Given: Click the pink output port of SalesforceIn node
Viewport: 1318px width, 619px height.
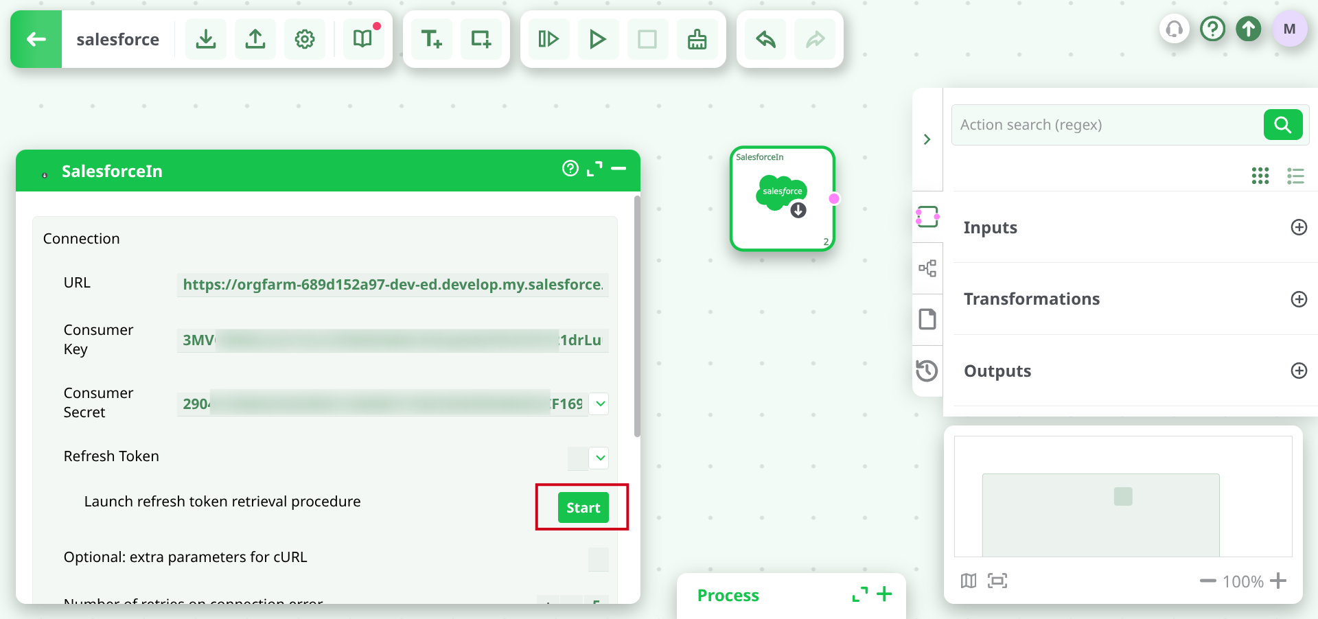Looking at the screenshot, I should (834, 199).
